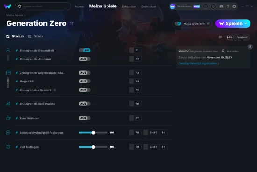This screenshot has width=257, height=172.
Task: Favorite Generation Zero with the star icon
Action: pos(71,23)
